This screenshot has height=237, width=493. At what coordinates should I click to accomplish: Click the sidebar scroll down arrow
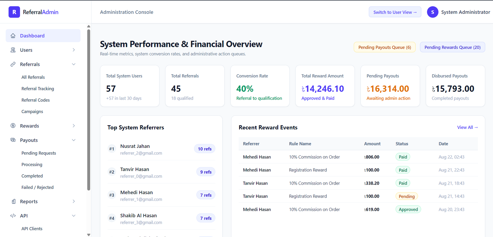[x=89, y=235]
